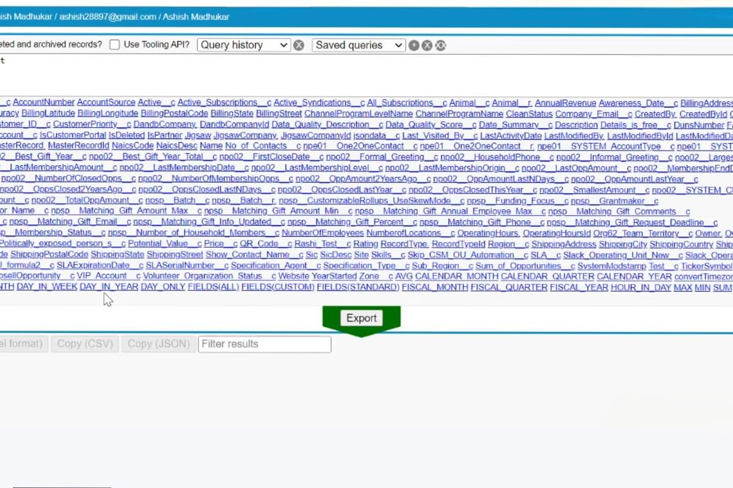
Task: Insert the SLASerialNumber__c field link
Action: point(187,266)
